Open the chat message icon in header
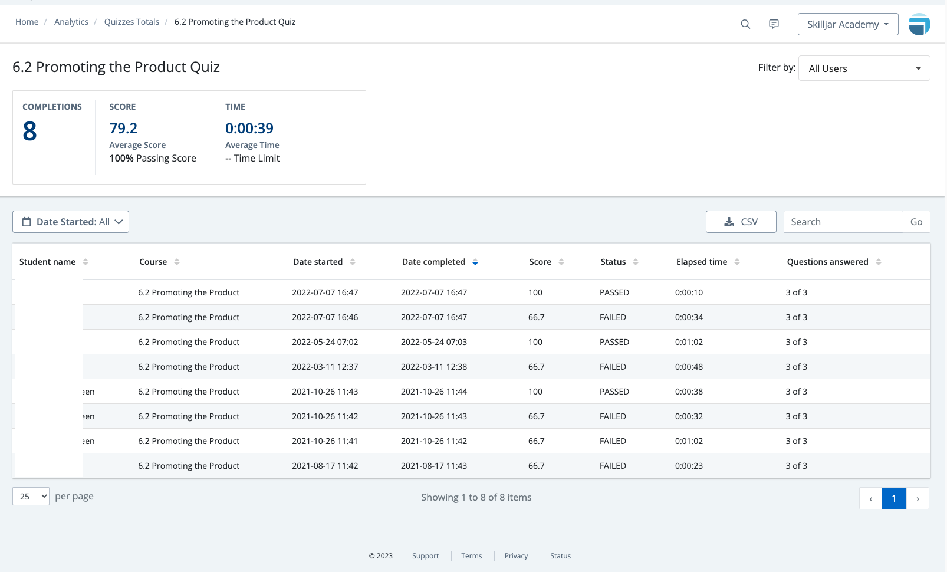 pyautogui.click(x=774, y=24)
